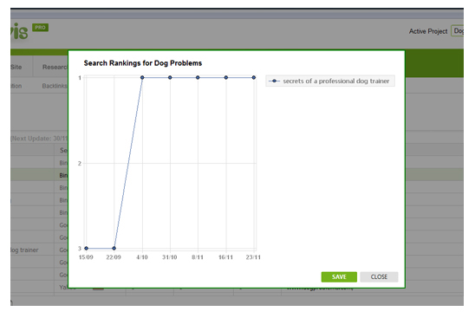Screen dimensions: 475x318
Task: Select the data point for 31/10
Action: (x=170, y=77)
